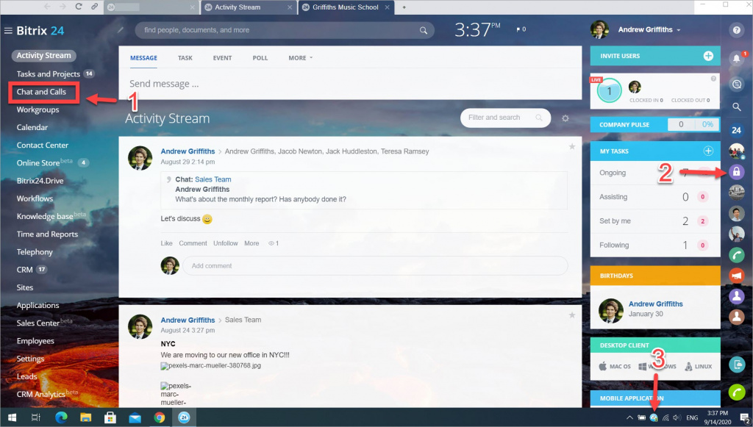Open the Company Pulse widget
753x427 pixels.
[655, 124]
